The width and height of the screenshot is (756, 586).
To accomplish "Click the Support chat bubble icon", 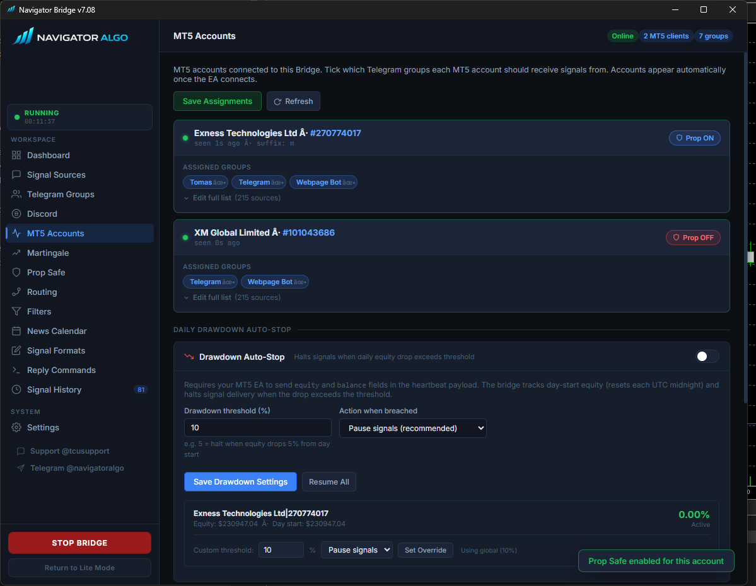I will coord(20,451).
